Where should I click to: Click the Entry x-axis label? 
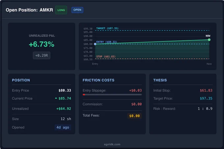(x=95, y=64)
